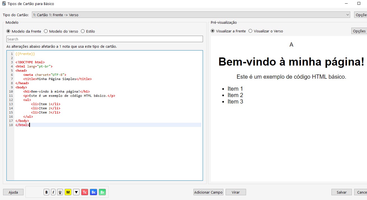Screen dimensions: 367x200
Task: Click the red Tc icon
Action: [x=85, y=192]
